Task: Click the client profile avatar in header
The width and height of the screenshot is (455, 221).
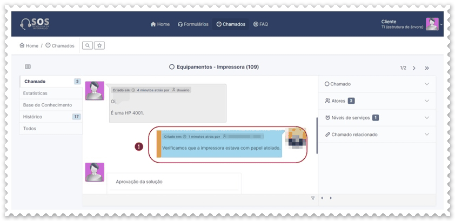Action: (432, 24)
